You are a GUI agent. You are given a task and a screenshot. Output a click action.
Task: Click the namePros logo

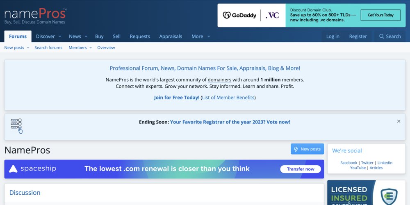click(35, 16)
